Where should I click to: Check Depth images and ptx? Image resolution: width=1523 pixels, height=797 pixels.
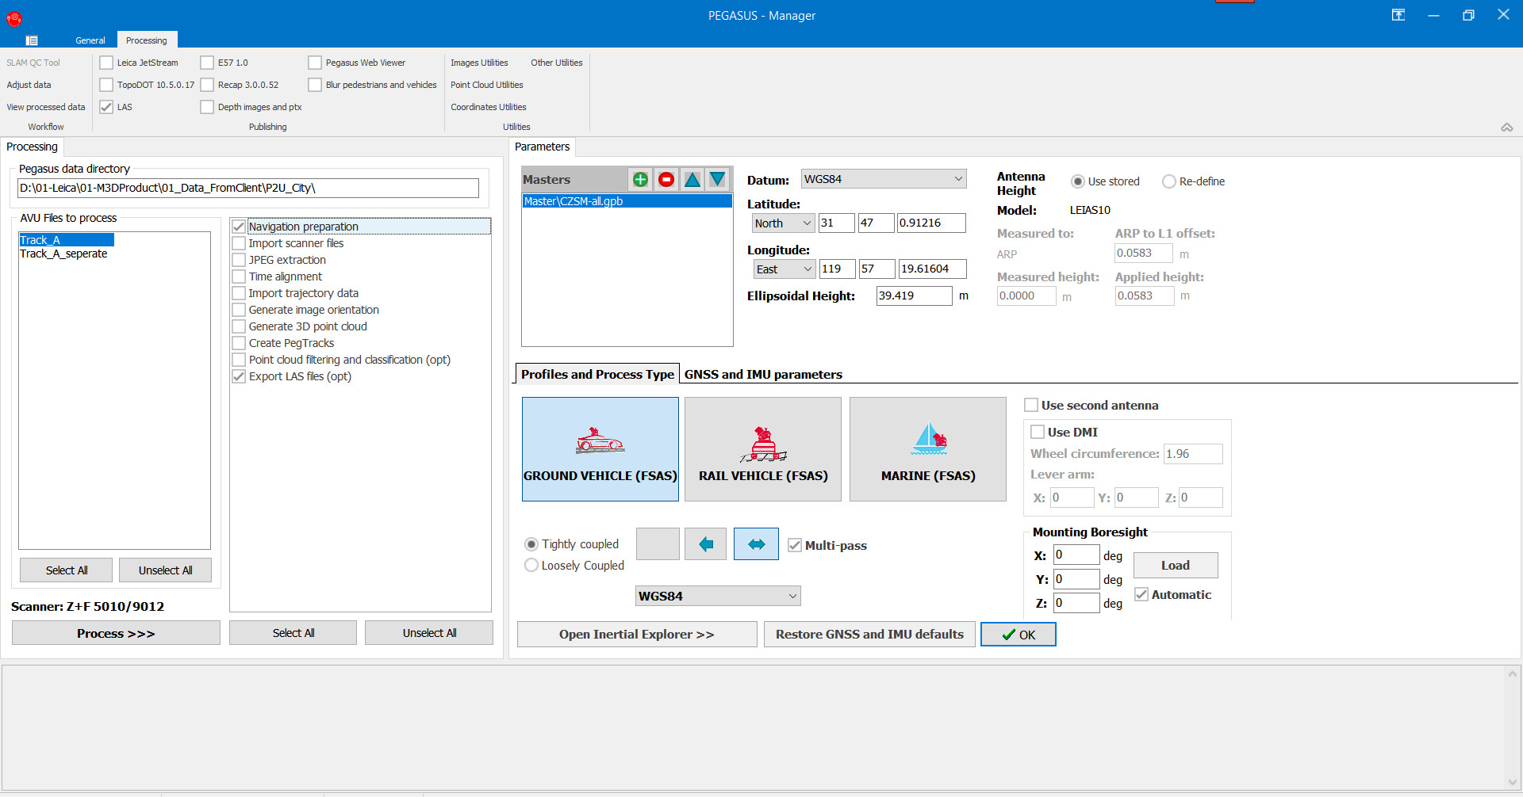point(207,107)
